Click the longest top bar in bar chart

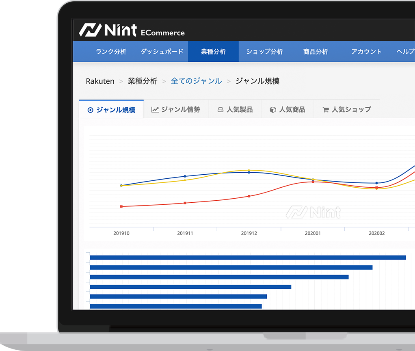248,258
